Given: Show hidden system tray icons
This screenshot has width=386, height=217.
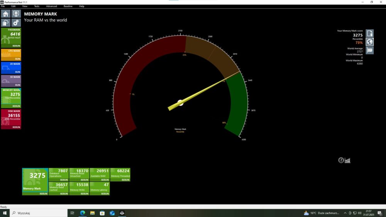Looking at the screenshot, I should (x=345, y=213).
